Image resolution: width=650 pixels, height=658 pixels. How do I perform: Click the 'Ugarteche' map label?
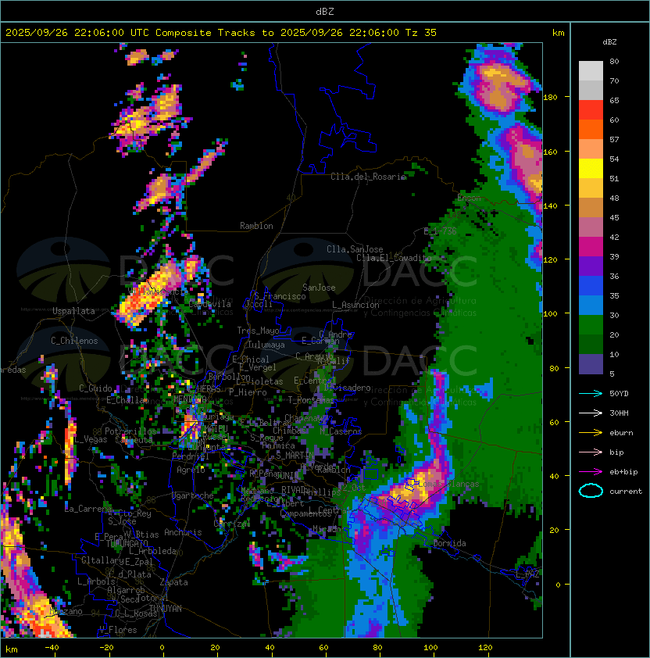coord(193,496)
